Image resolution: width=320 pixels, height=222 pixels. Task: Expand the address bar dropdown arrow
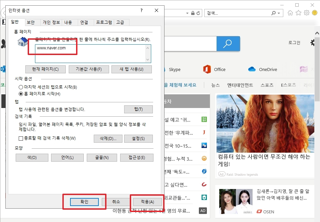point(187,13)
